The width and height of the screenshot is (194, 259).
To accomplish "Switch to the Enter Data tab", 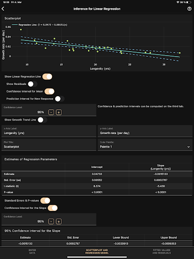I will pyautogui.click(x=32, y=251).
